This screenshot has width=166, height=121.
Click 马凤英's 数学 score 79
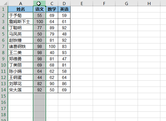[52, 34]
